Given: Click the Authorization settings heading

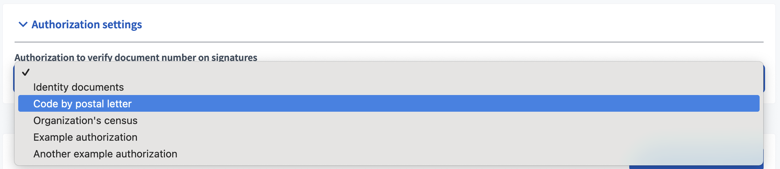Looking at the screenshot, I should (x=87, y=25).
